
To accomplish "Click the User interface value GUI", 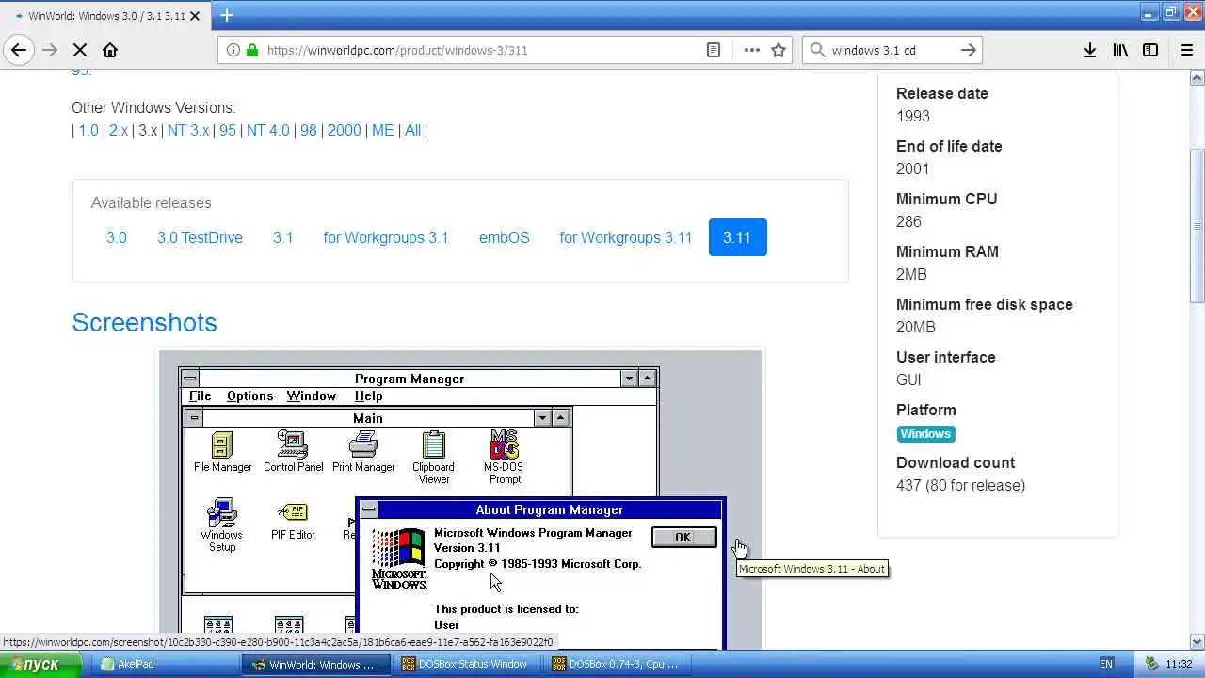I will tap(908, 379).
